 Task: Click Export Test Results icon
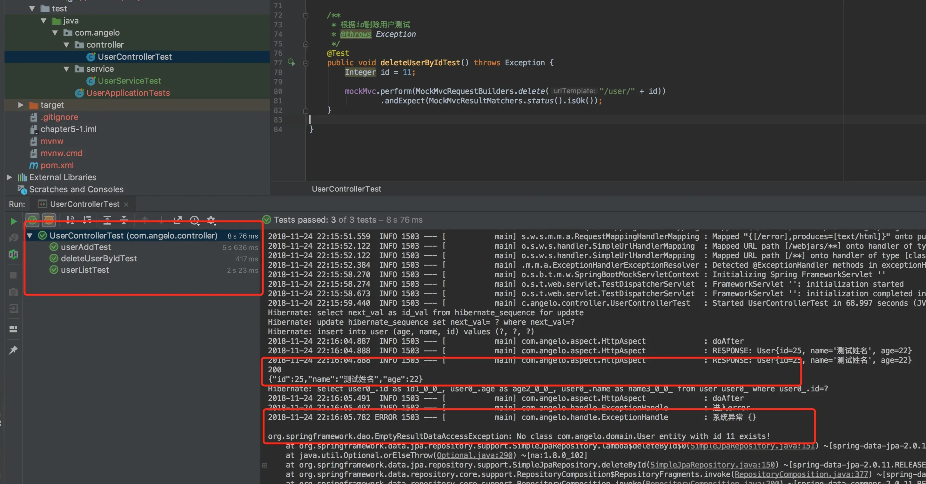[178, 220]
